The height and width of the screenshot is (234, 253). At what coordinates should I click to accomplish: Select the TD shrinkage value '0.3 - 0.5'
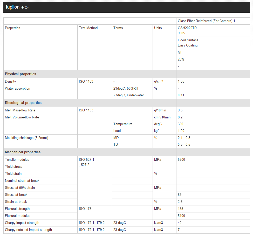pos(184,145)
